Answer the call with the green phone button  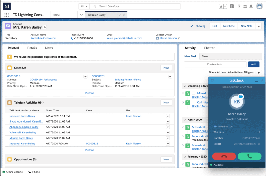click(x=250, y=156)
